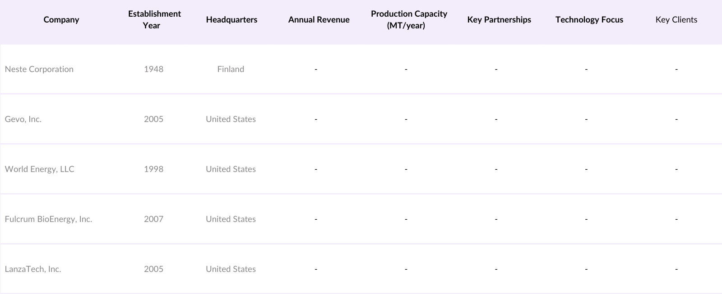Click Fulcrum BioEnergy's year 2007 cell
Screen dimensions: 722x294
tap(153, 219)
